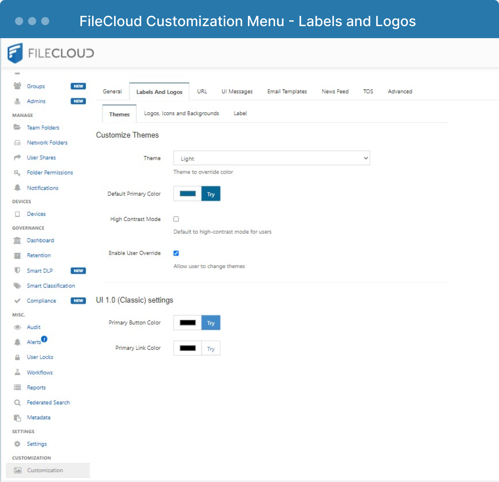Viewport: 499px width, 482px height.
Task: Go to the UI Messages tab
Action: click(x=237, y=91)
